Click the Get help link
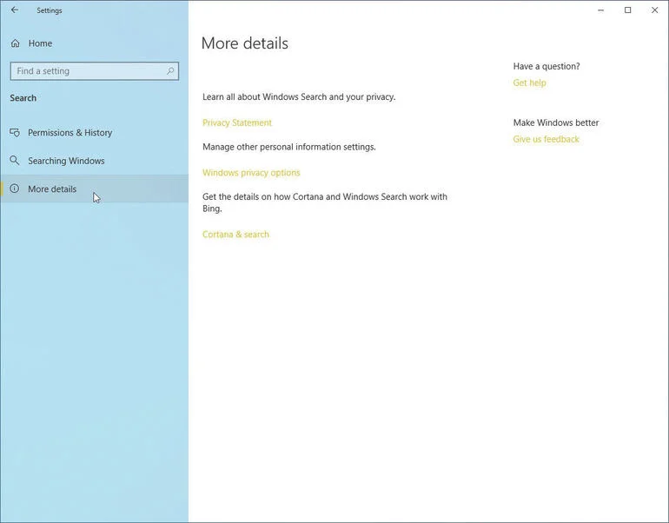 pos(529,83)
